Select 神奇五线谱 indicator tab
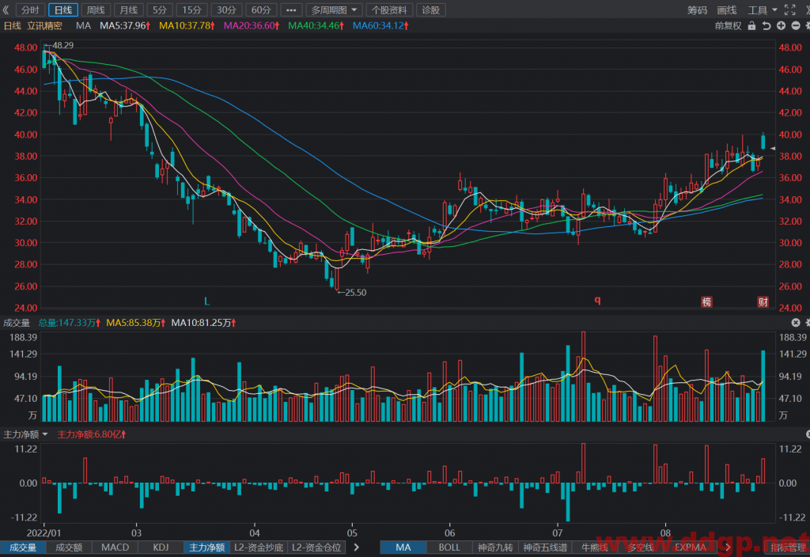Viewport: 810px width, 557px height. click(545, 548)
